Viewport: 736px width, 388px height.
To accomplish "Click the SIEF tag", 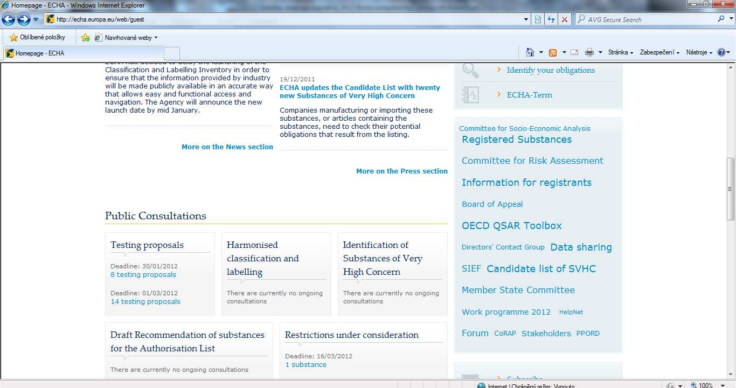I will 471,268.
